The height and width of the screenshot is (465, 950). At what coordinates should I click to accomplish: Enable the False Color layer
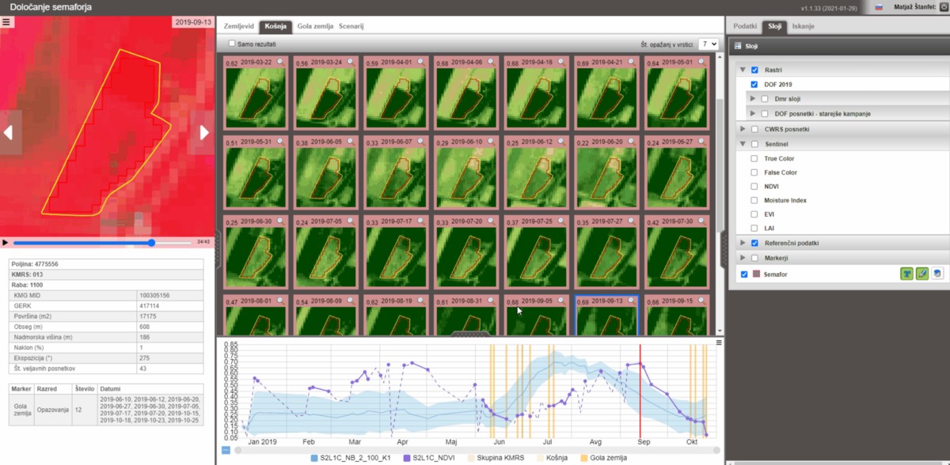click(754, 172)
